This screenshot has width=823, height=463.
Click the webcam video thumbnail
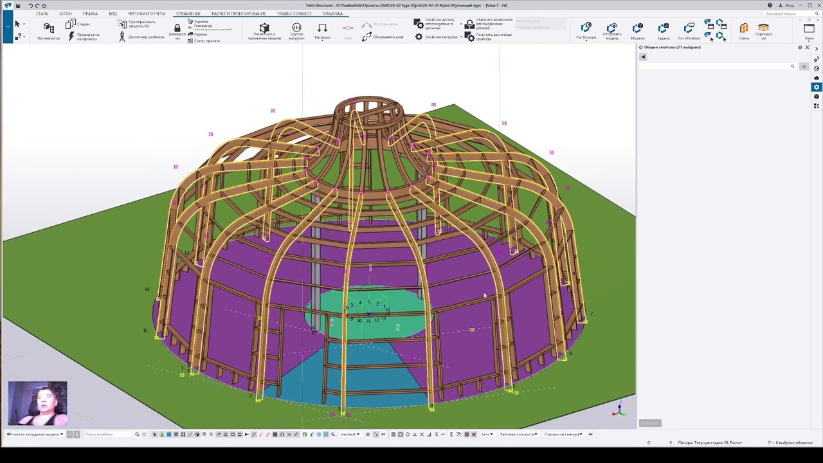click(x=38, y=403)
